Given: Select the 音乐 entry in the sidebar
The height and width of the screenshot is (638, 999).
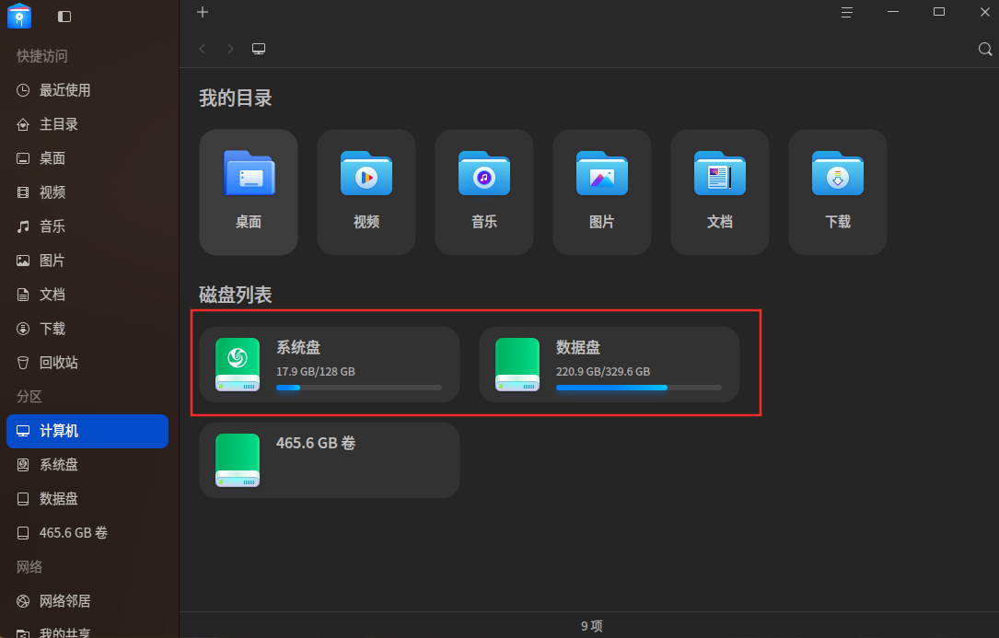Looking at the screenshot, I should (x=87, y=226).
